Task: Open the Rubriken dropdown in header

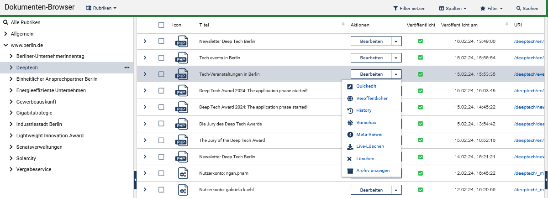Action: pyautogui.click(x=101, y=8)
